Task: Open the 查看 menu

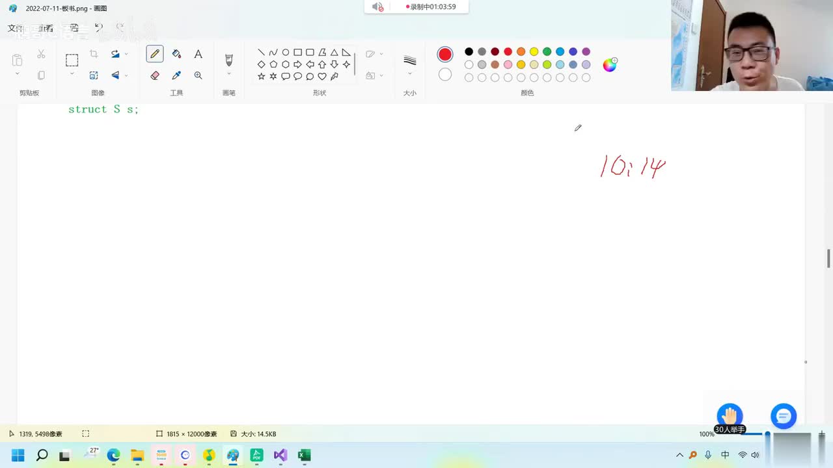Action: click(x=46, y=28)
